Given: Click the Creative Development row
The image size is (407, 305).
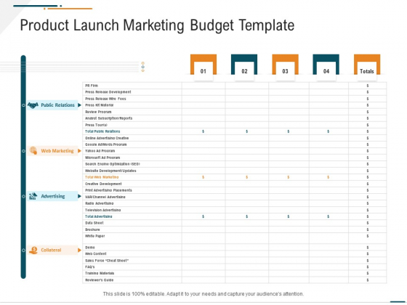Looking at the screenshot, I should (234, 184).
